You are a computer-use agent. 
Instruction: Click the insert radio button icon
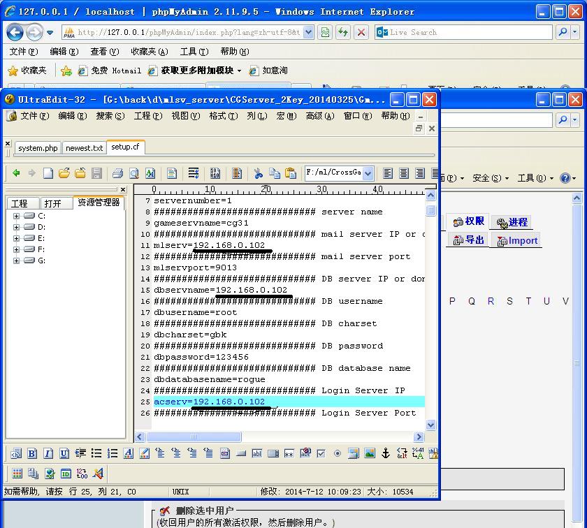(338, 453)
